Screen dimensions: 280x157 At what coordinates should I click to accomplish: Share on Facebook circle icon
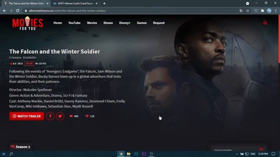pyautogui.click(x=50, y=116)
